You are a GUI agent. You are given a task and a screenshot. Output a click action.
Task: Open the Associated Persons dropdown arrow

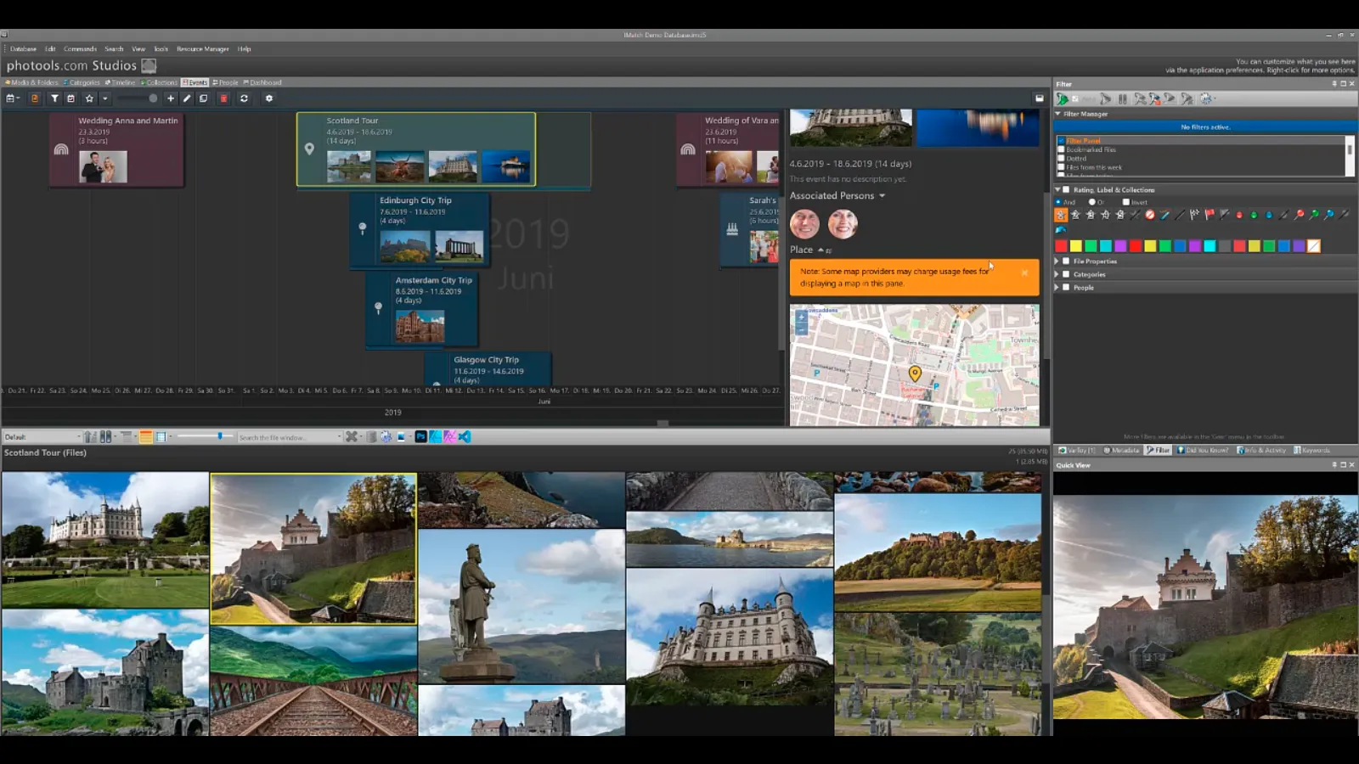882,196
